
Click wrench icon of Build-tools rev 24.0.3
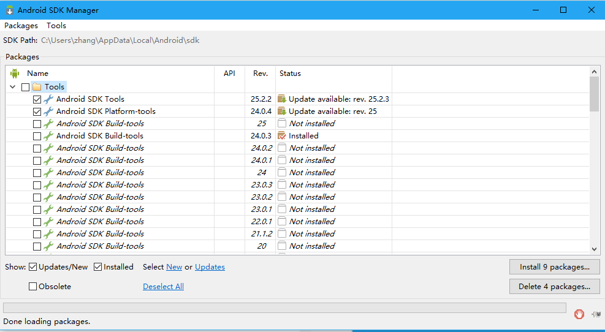point(48,136)
